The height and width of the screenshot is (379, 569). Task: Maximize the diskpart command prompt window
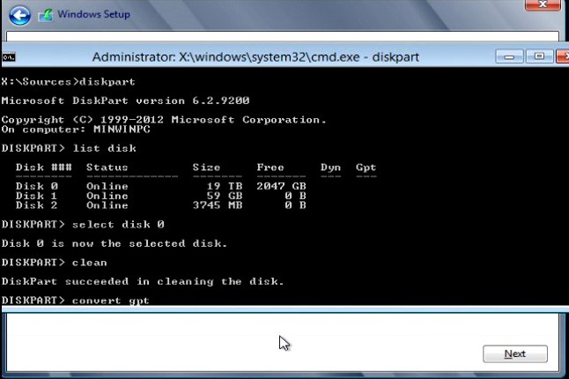click(539, 56)
